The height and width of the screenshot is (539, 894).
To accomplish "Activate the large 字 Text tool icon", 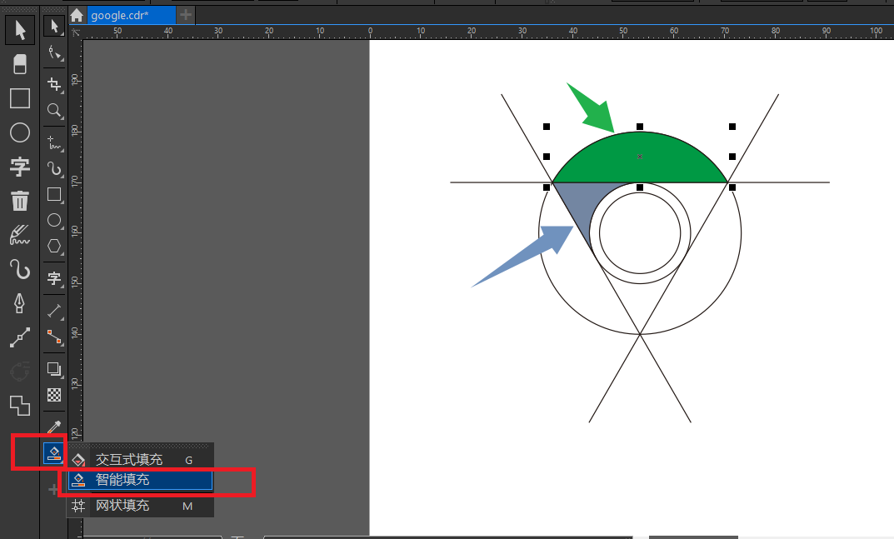I will click(x=20, y=167).
